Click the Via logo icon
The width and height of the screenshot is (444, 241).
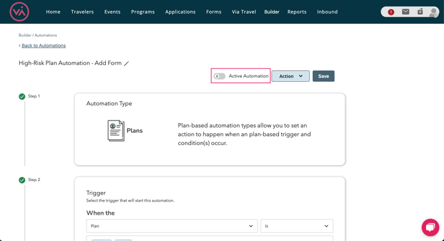19,12
